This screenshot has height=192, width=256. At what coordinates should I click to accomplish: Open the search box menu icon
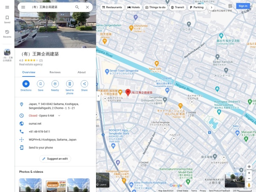[x=23, y=7]
